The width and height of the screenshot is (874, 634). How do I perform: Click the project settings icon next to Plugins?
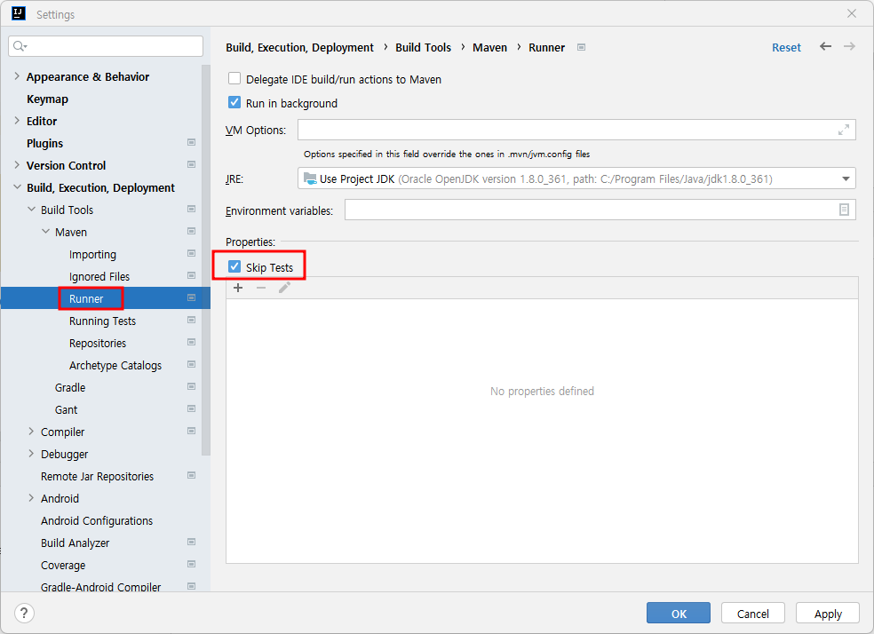[x=191, y=143]
